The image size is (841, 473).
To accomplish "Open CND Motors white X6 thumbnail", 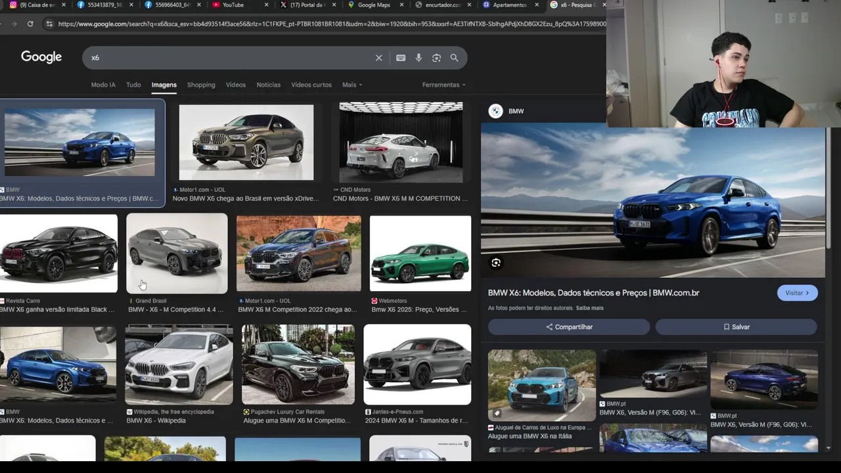I will point(401,142).
